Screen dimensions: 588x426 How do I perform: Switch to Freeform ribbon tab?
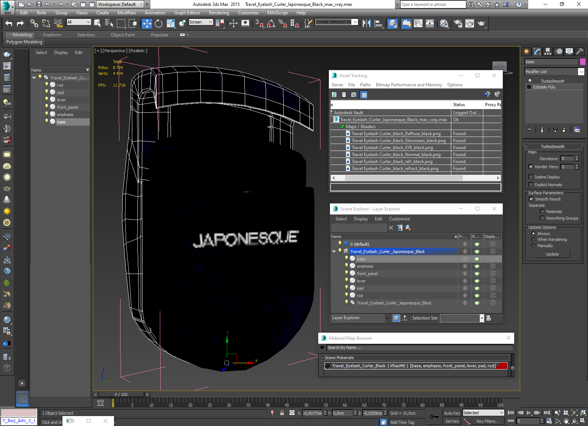coord(52,35)
